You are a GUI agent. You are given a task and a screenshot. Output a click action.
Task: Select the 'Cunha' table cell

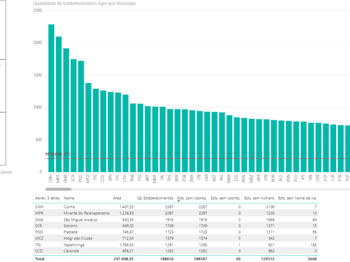point(69,207)
